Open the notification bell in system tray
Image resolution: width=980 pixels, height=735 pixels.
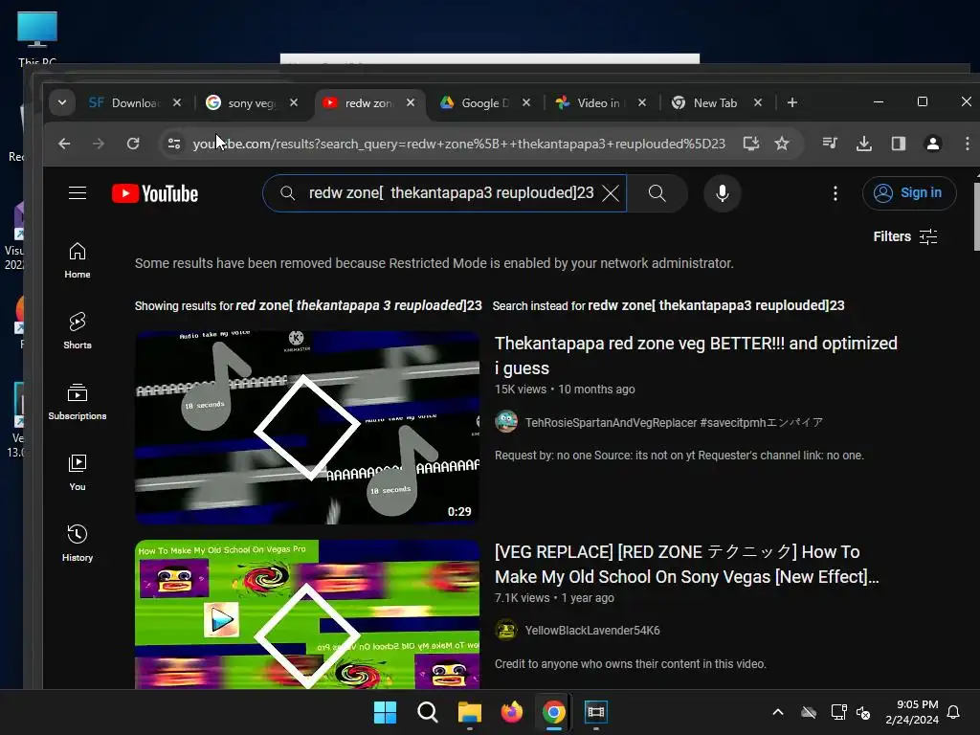954,712
